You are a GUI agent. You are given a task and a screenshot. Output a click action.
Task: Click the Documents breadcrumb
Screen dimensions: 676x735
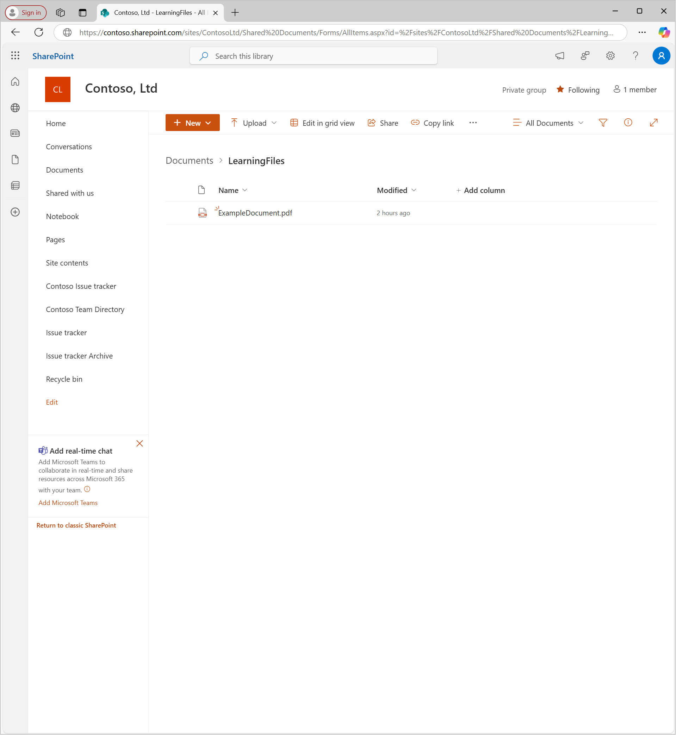(189, 161)
